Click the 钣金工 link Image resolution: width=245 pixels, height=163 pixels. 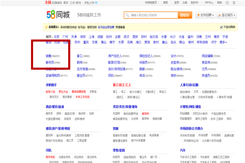[x=163, y=92]
